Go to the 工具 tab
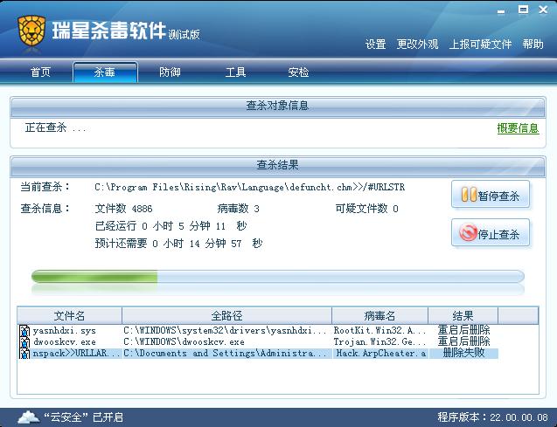The image size is (557, 427). pyautogui.click(x=235, y=72)
